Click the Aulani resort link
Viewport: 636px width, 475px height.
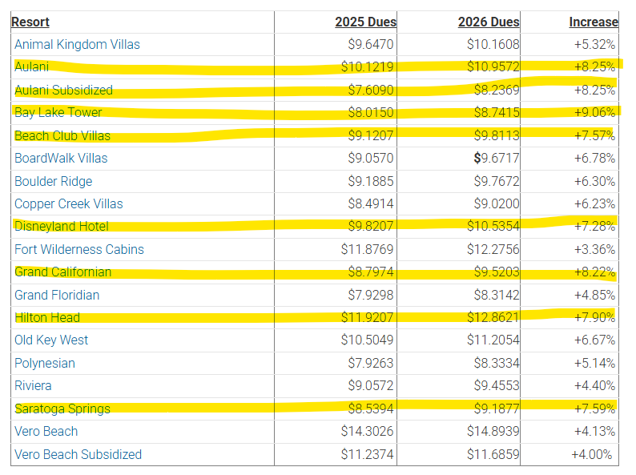pos(32,67)
